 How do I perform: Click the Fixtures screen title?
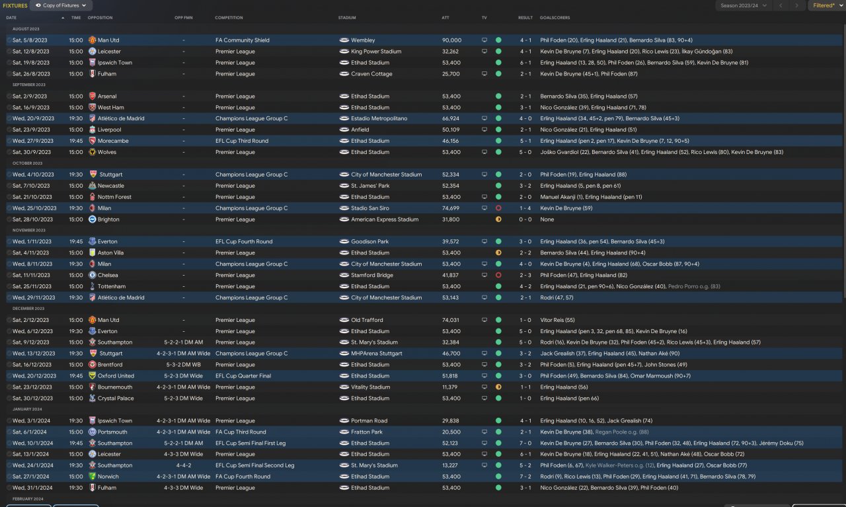(x=15, y=5)
